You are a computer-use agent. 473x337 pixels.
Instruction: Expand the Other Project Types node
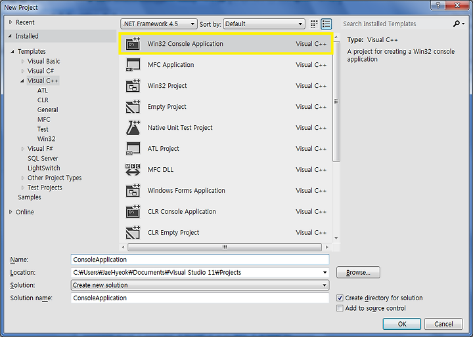point(23,178)
